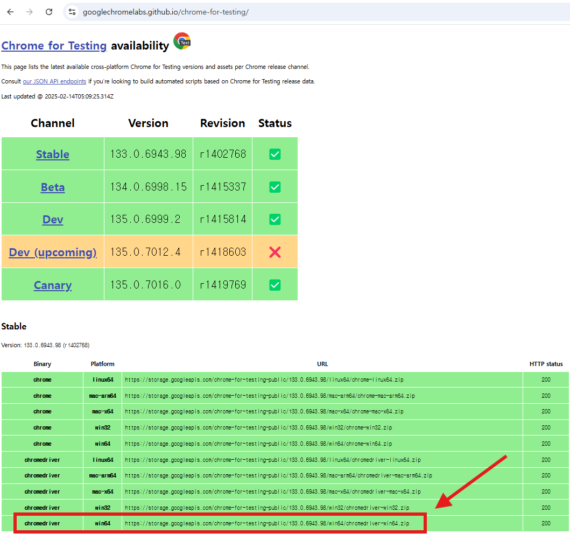
Task: Click revision r1419769 cell
Action: point(223,285)
